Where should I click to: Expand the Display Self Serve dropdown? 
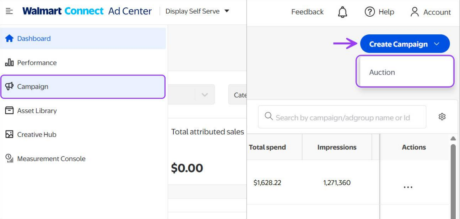227,11
